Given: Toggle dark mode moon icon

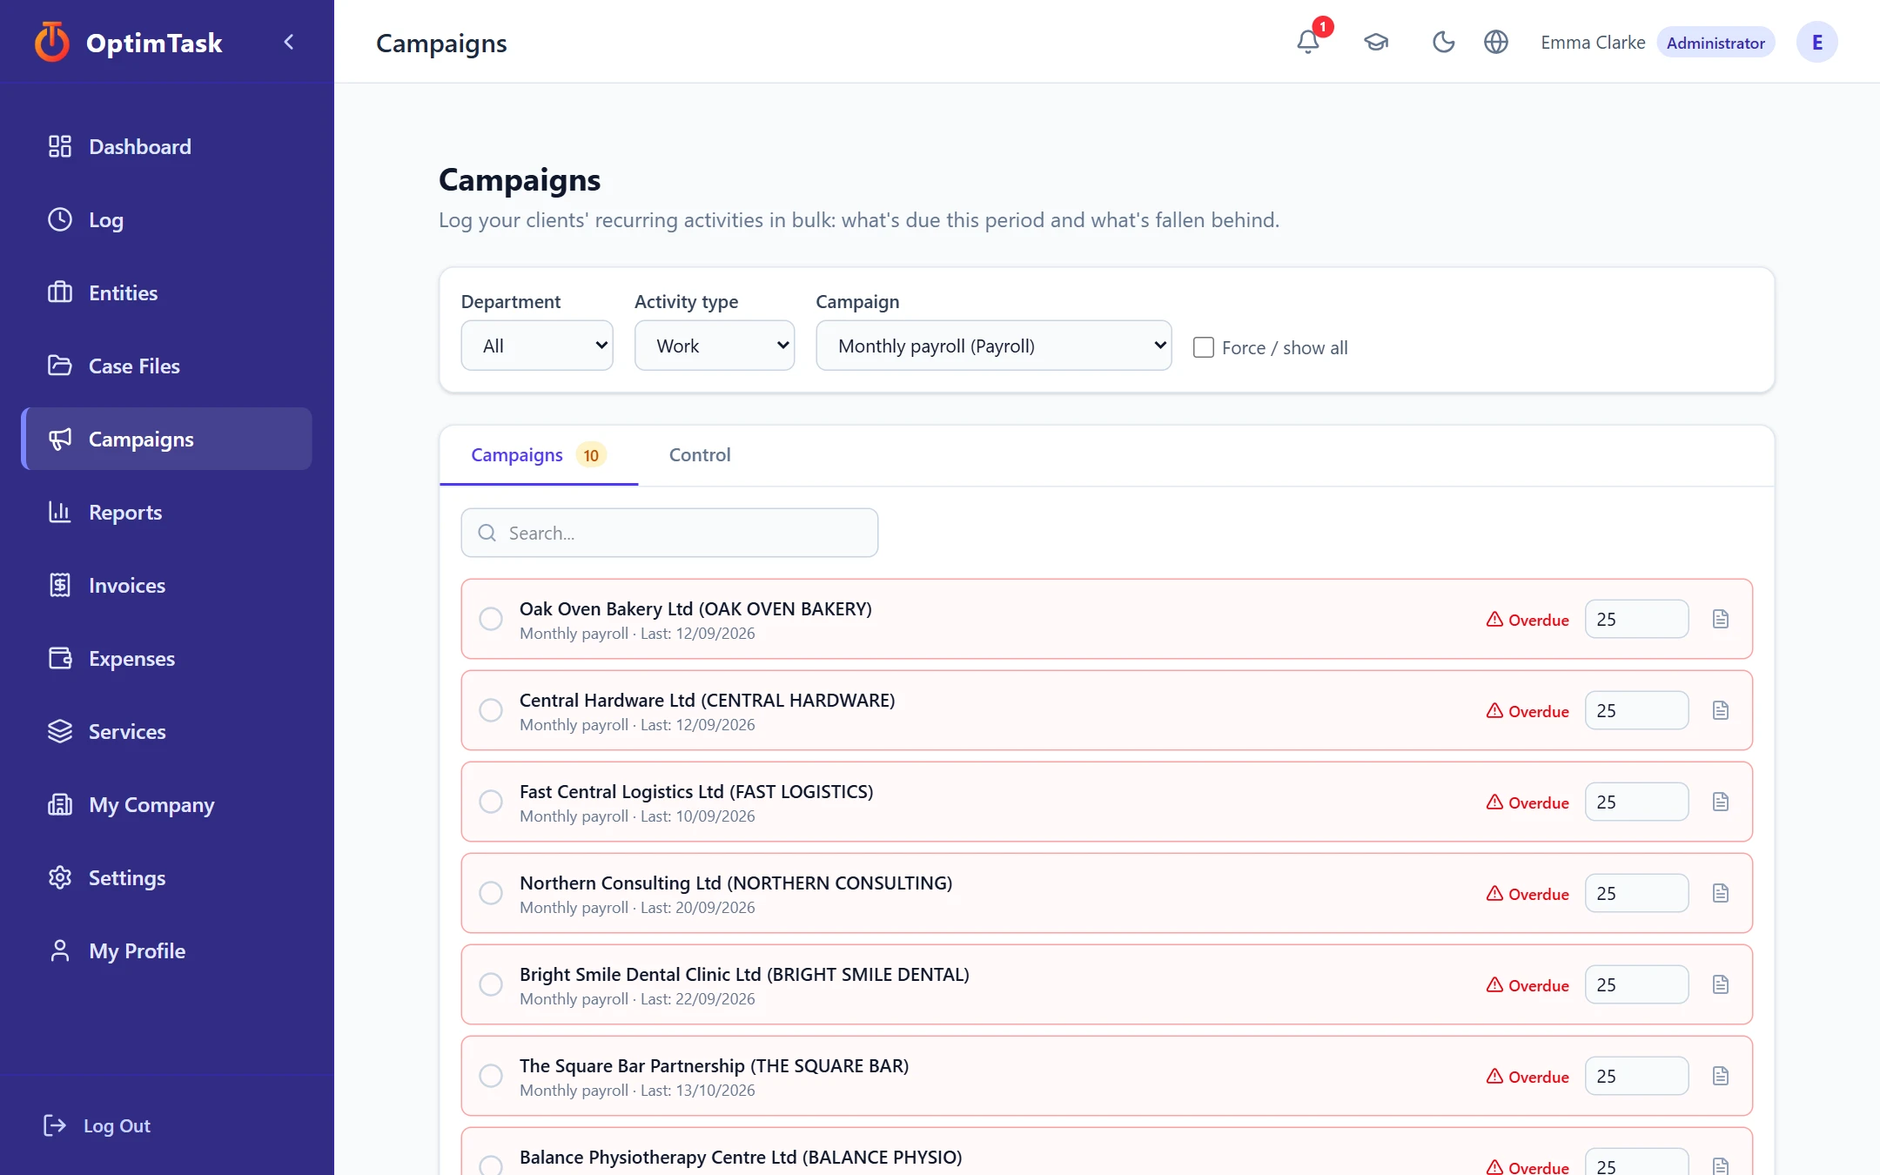Looking at the screenshot, I should click(1443, 42).
